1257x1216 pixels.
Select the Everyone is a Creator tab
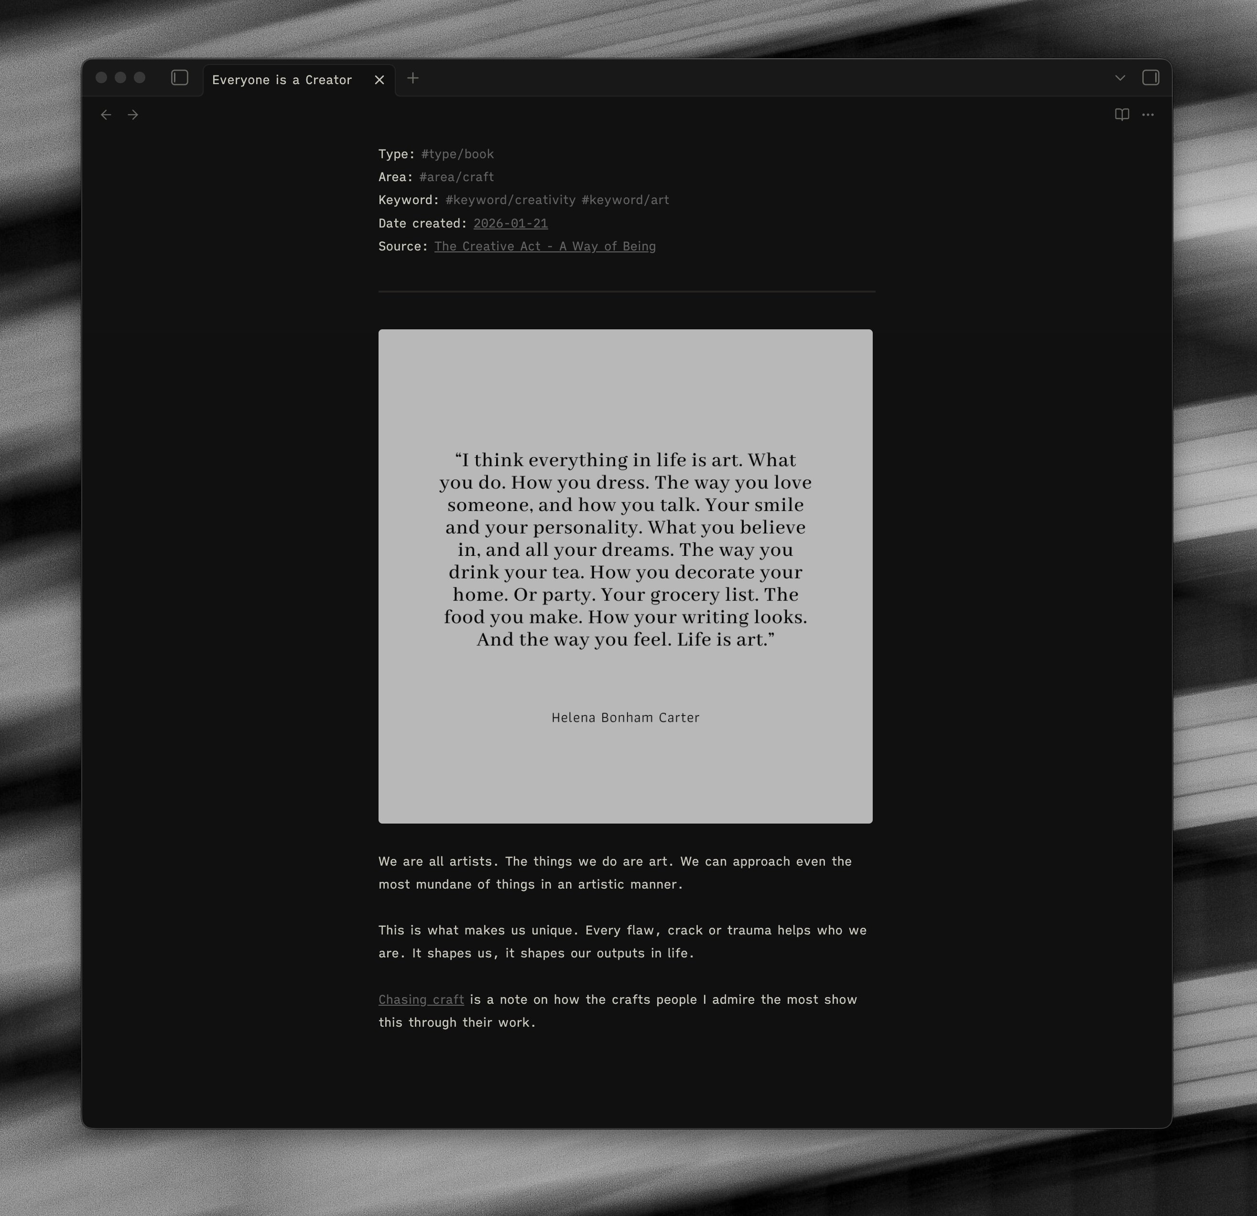[282, 79]
